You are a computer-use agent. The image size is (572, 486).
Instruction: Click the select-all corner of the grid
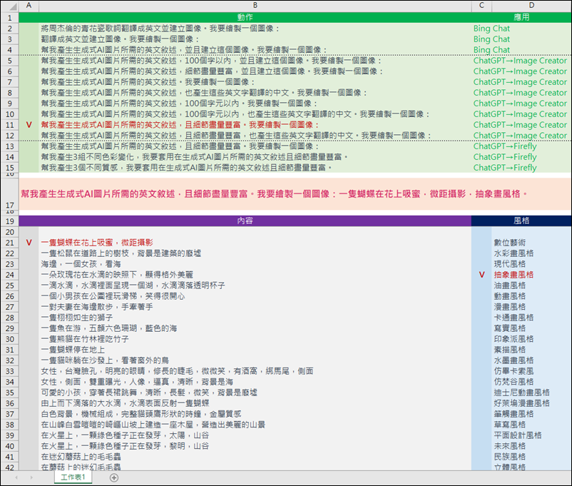(9, 6)
